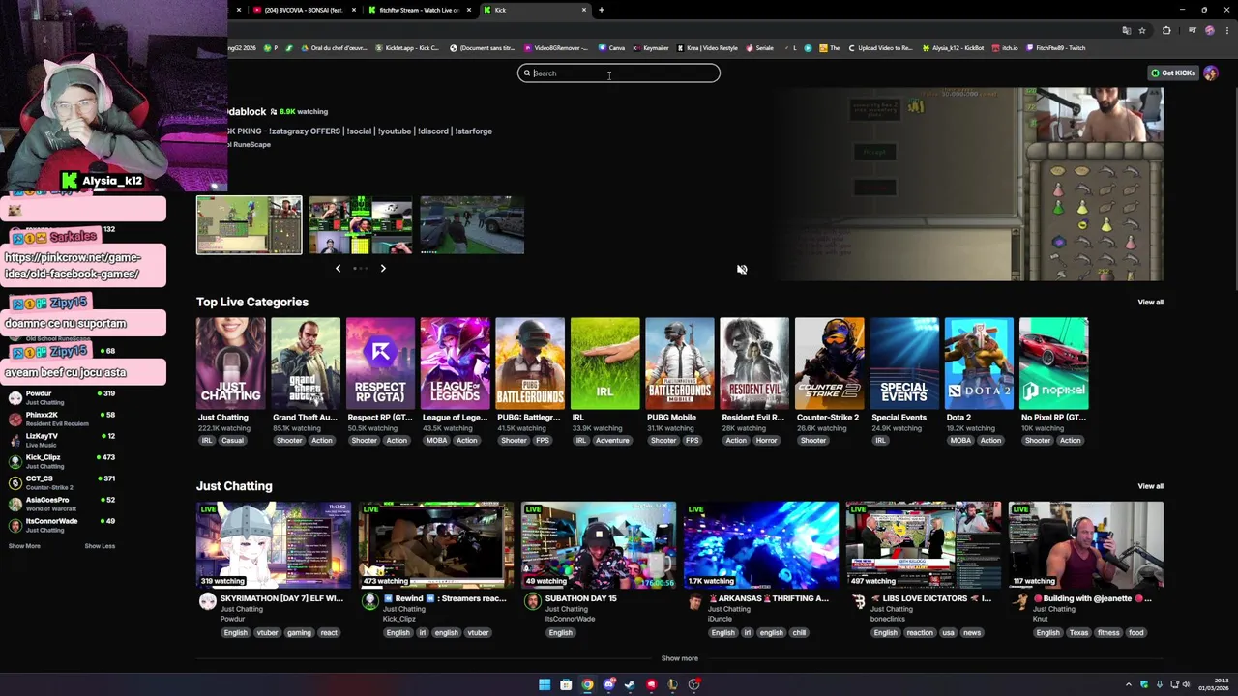
Task: Click the Kick search field
Action: [x=619, y=73]
